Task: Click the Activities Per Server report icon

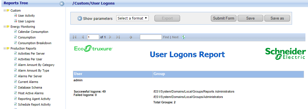Action: (15, 53)
